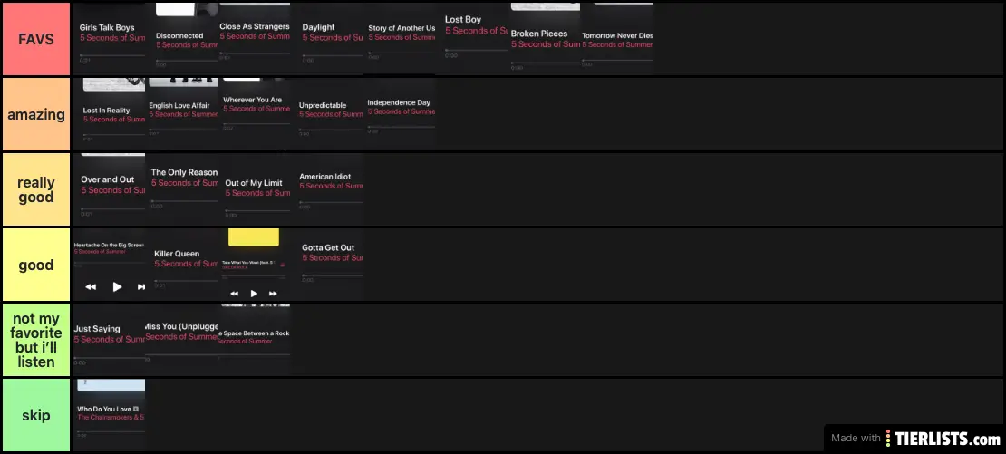
Task: Click the Killer Queen progress bar
Action: click(x=181, y=281)
